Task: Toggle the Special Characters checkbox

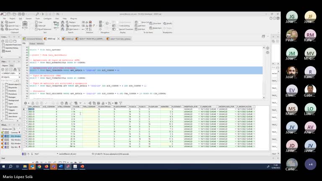Action: click(118, 29)
